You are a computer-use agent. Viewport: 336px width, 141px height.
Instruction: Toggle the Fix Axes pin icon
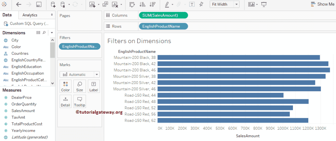[201, 4]
